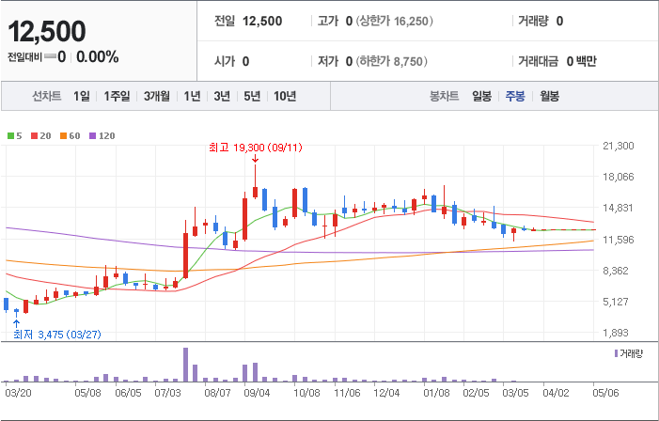Click the 10/08 date axis label
The height and width of the screenshot is (421, 659).
(x=306, y=393)
